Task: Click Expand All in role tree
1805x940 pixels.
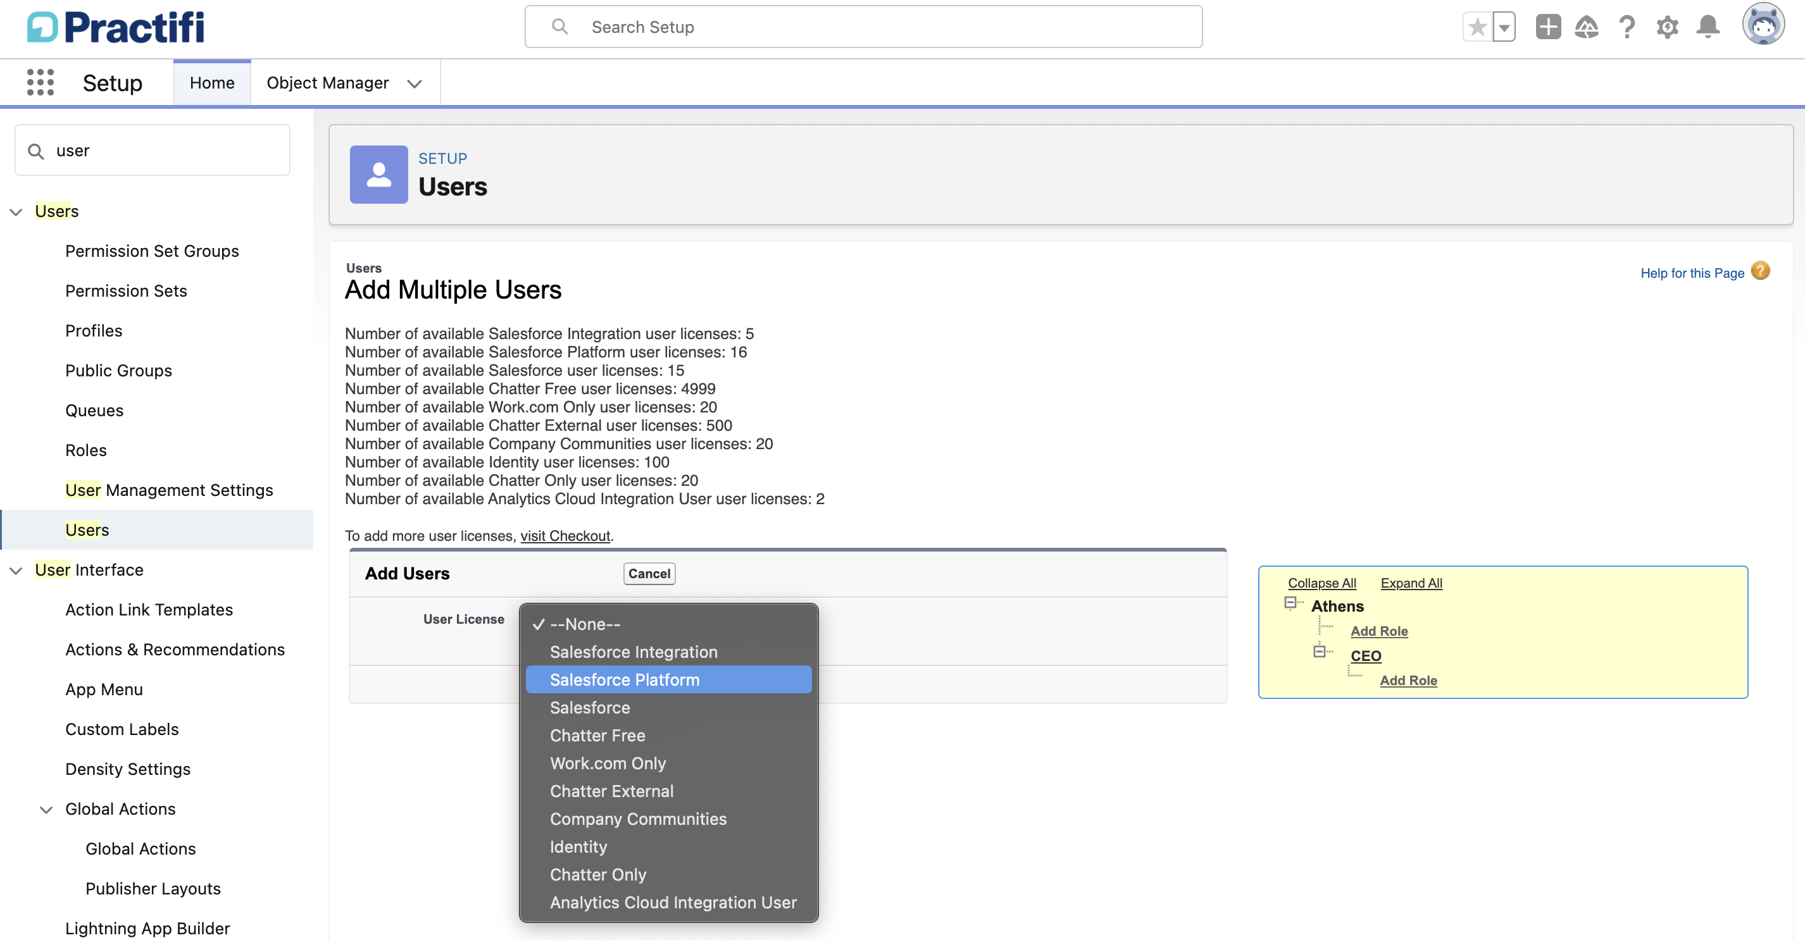Action: tap(1411, 583)
